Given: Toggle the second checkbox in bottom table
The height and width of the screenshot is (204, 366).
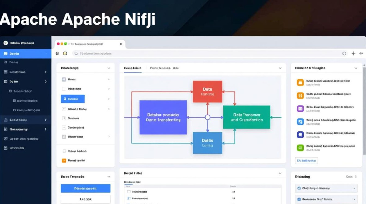Looking at the screenshot, I should pyautogui.click(x=129, y=199).
